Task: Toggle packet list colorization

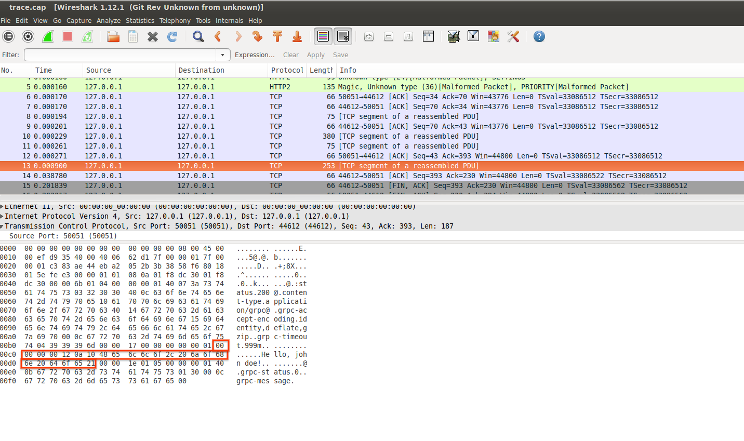Action: pyautogui.click(x=323, y=36)
